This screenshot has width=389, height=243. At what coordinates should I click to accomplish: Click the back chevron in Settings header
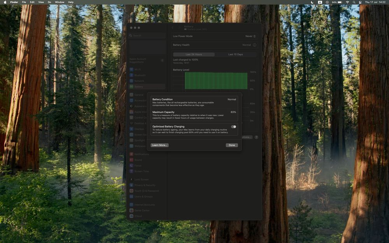(173, 28)
